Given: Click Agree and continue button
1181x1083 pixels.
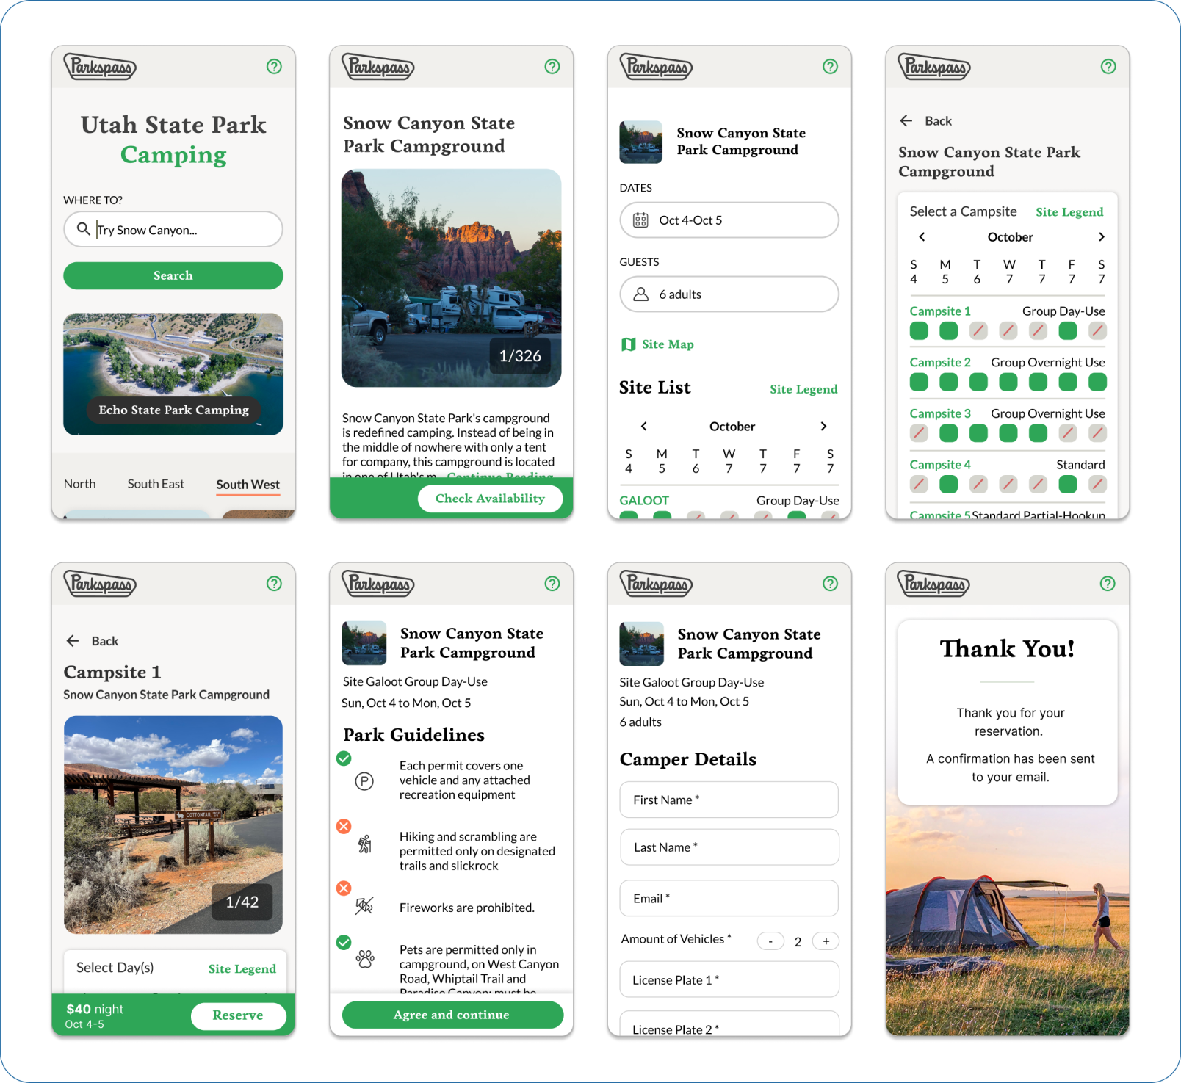Looking at the screenshot, I should (x=452, y=1015).
